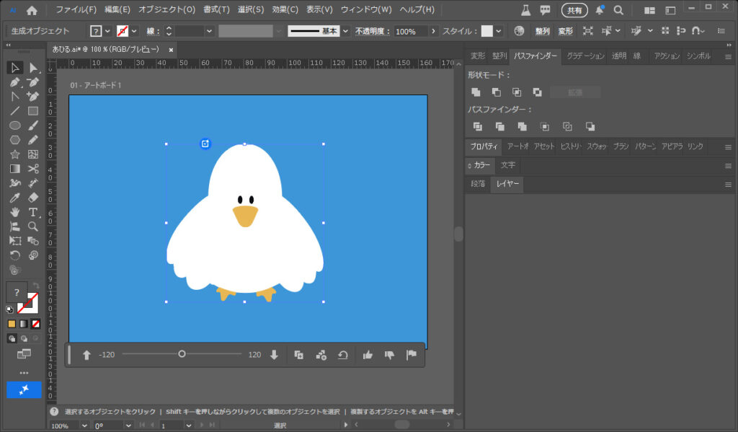Switch to Gradient color mode button
Screen dimensions: 738x432
click(23, 324)
